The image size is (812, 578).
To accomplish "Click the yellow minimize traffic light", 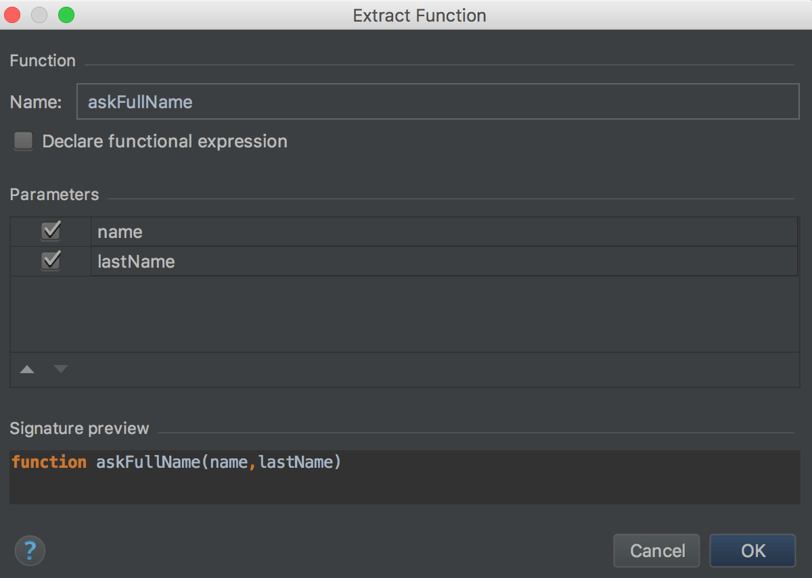I will (39, 15).
